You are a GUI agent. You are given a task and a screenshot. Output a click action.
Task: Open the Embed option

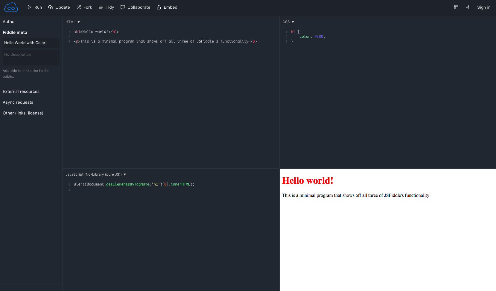[167, 7]
